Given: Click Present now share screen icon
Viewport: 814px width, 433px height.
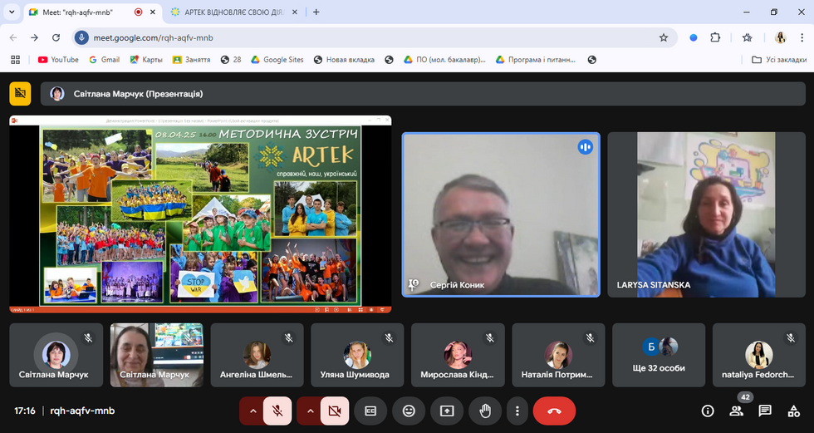Looking at the screenshot, I should [447, 411].
